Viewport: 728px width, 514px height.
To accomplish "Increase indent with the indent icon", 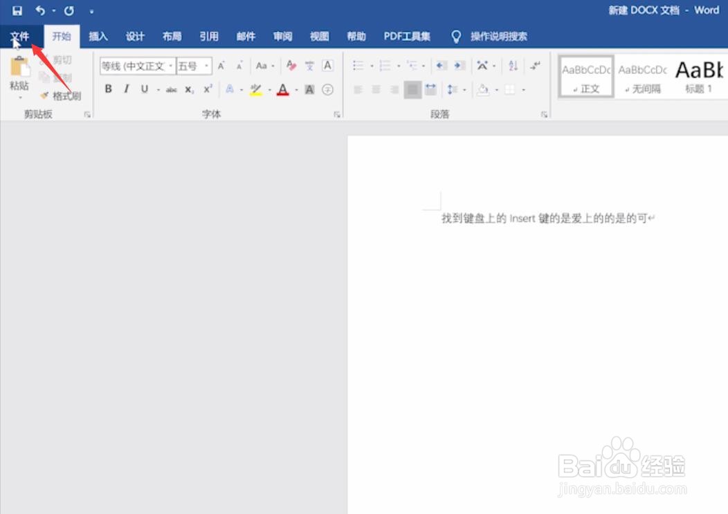I will click(x=457, y=64).
